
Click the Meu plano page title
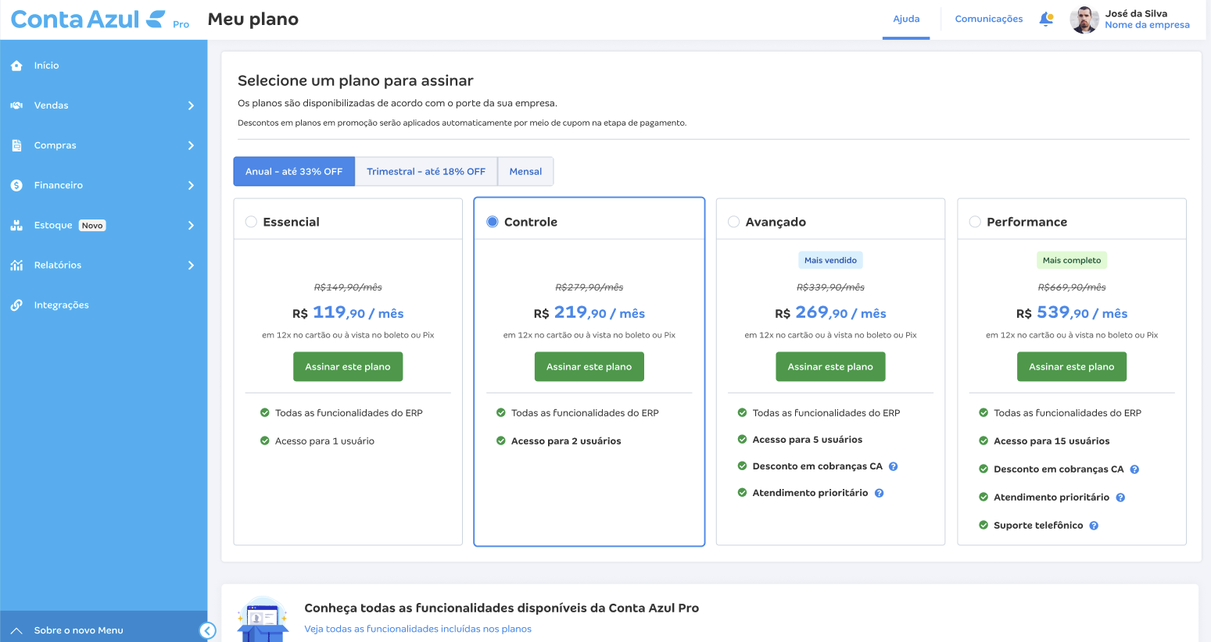coord(253,20)
